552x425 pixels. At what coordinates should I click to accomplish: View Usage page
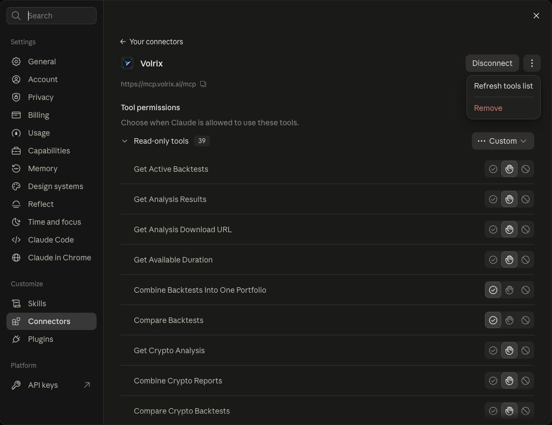[x=51, y=133]
